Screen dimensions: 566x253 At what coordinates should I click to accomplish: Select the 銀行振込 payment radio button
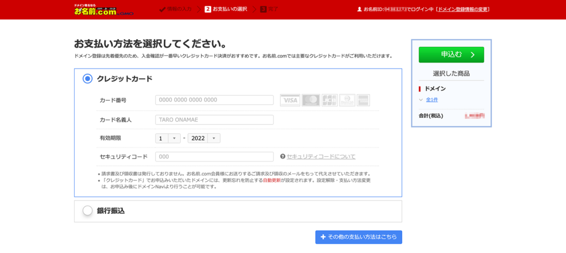click(87, 210)
